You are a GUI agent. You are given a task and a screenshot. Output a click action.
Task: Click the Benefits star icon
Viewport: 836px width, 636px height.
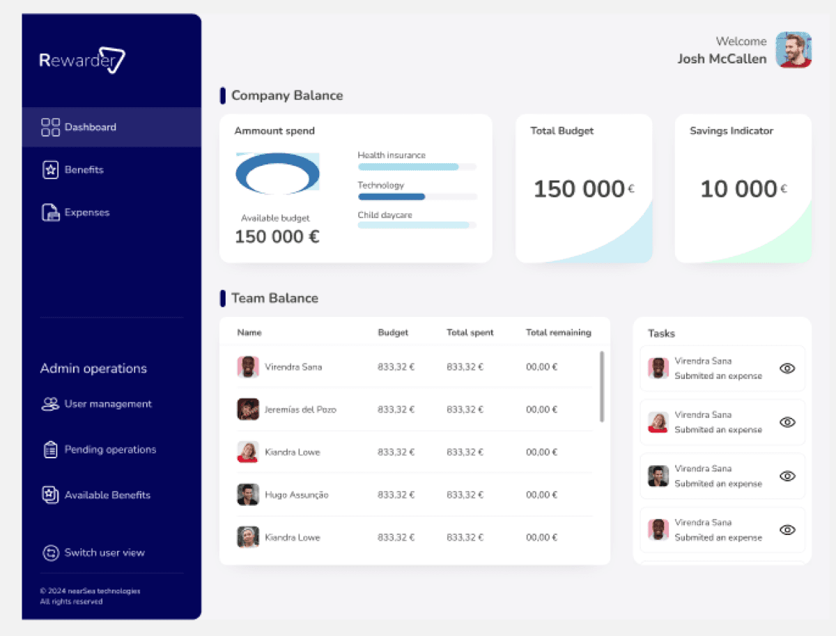[x=50, y=170]
